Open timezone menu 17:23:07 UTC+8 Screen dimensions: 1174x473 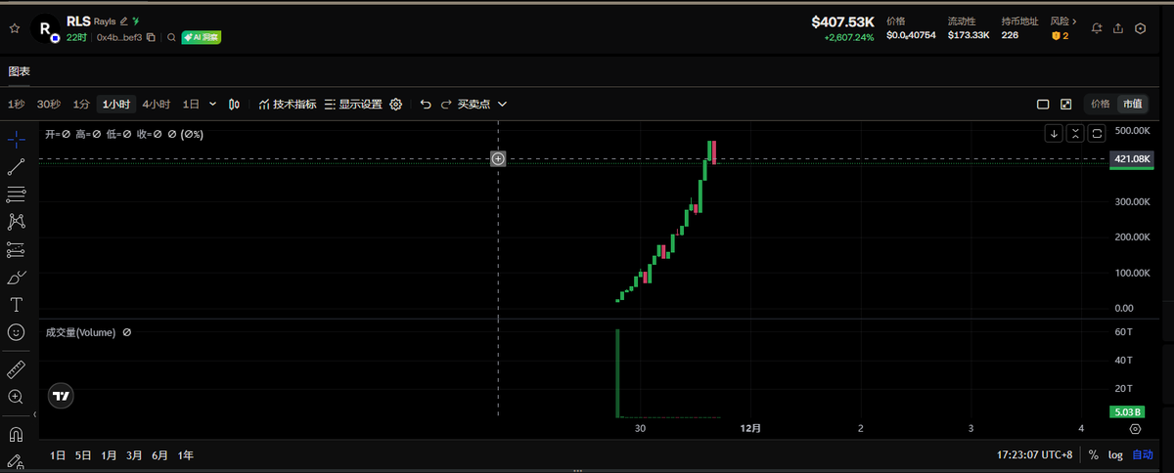(x=1037, y=455)
